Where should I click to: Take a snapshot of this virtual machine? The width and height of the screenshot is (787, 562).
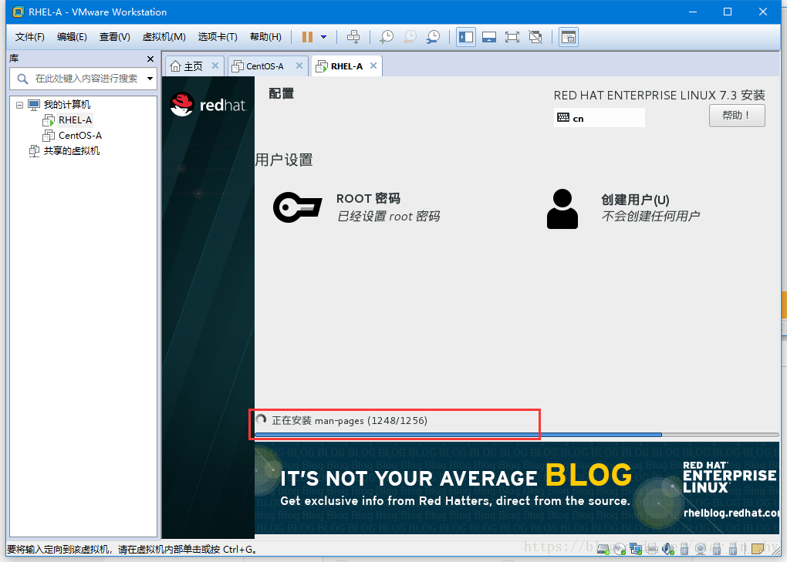pos(387,36)
